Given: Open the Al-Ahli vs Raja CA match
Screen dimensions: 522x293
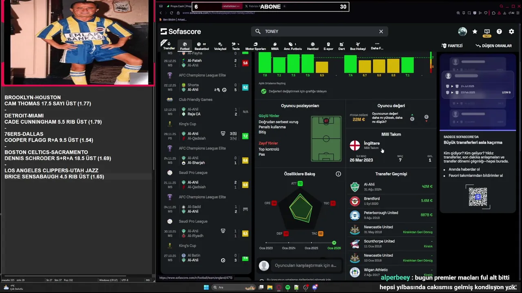Looking at the screenshot, I should (x=206, y=112).
